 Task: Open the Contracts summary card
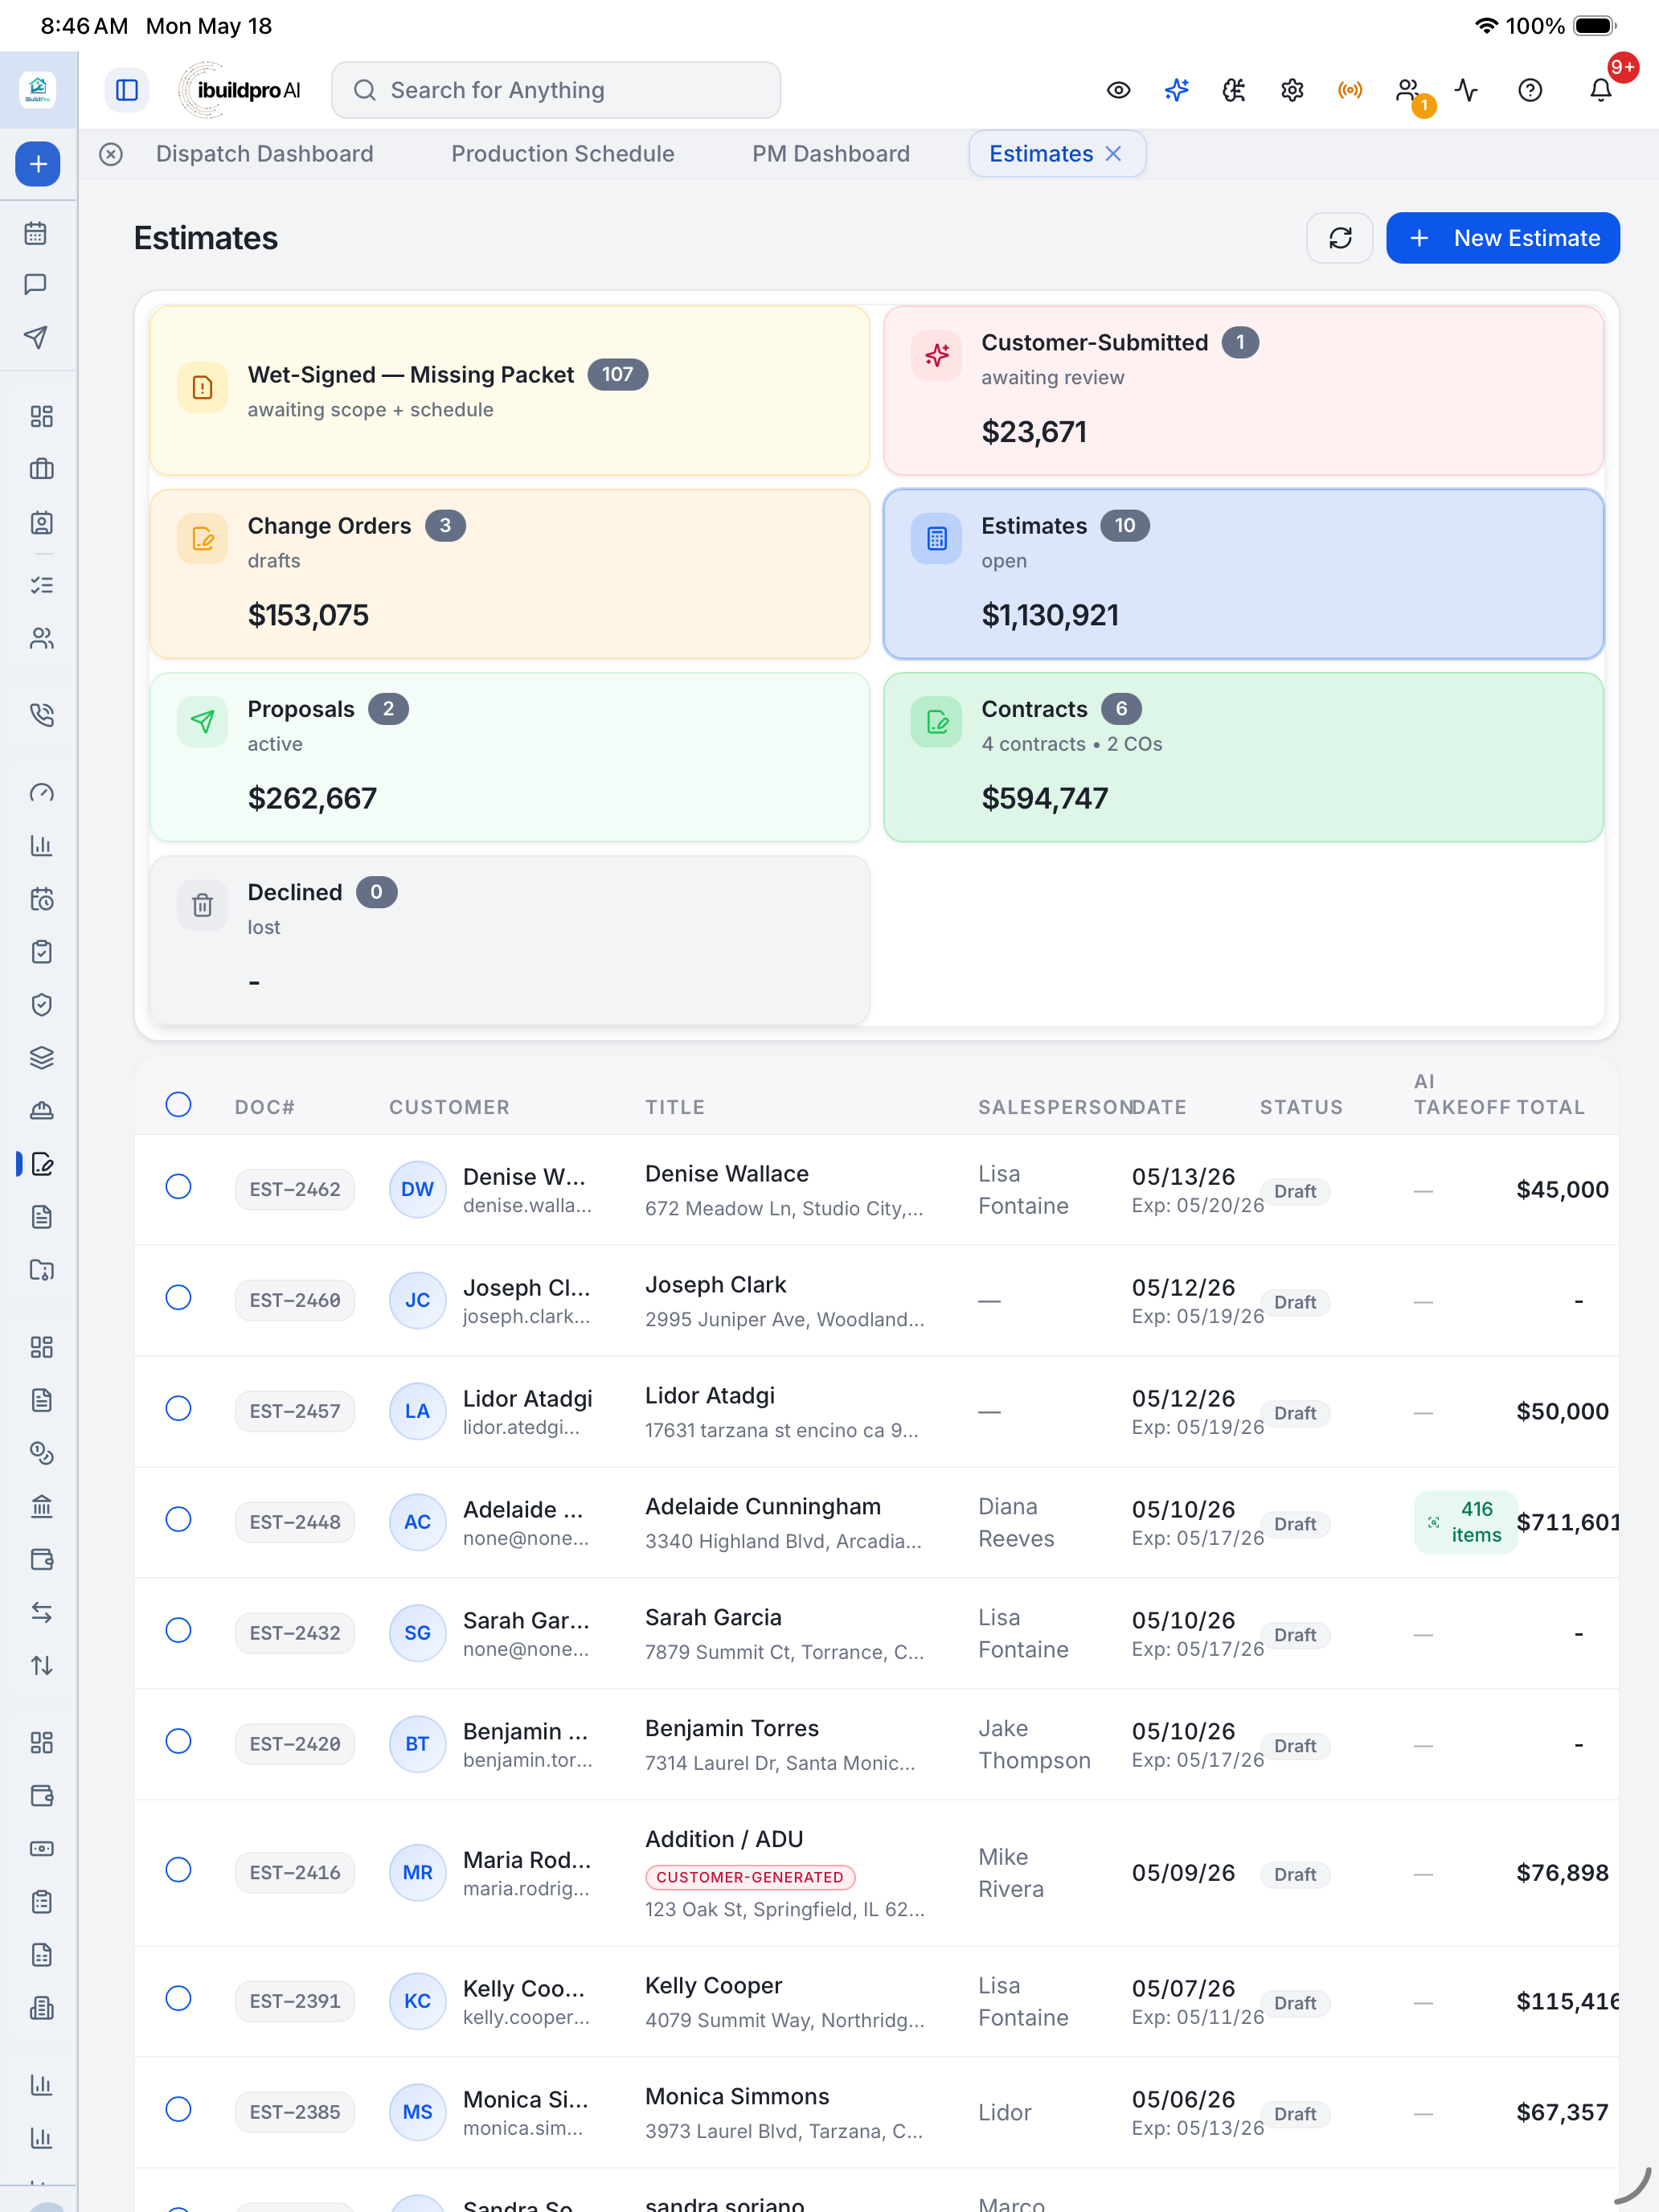(1243, 757)
